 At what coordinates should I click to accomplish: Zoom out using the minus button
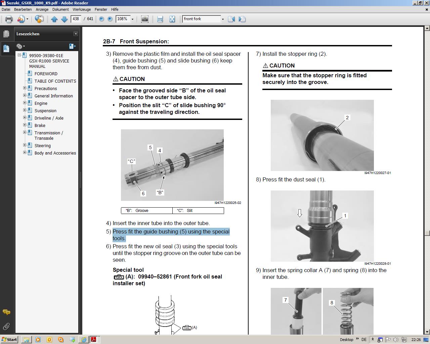[x=101, y=19]
